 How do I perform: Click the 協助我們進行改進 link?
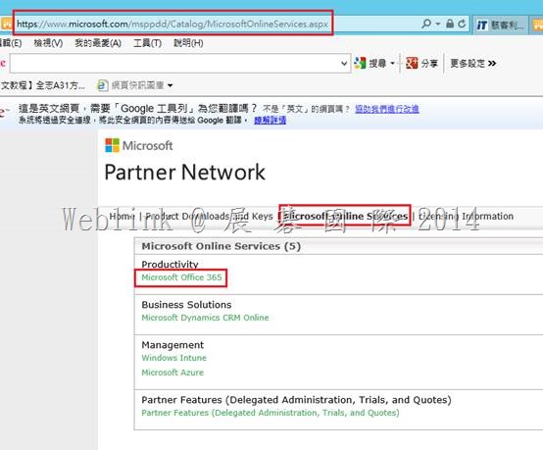point(387,109)
